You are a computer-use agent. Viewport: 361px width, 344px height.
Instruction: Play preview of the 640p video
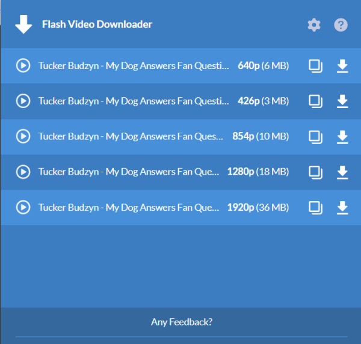coord(23,65)
